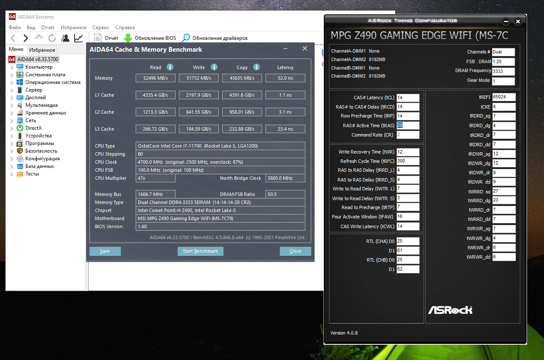The width and height of the screenshot is (544, 360).
Task: Open the Файл menu
Action: 15,28
